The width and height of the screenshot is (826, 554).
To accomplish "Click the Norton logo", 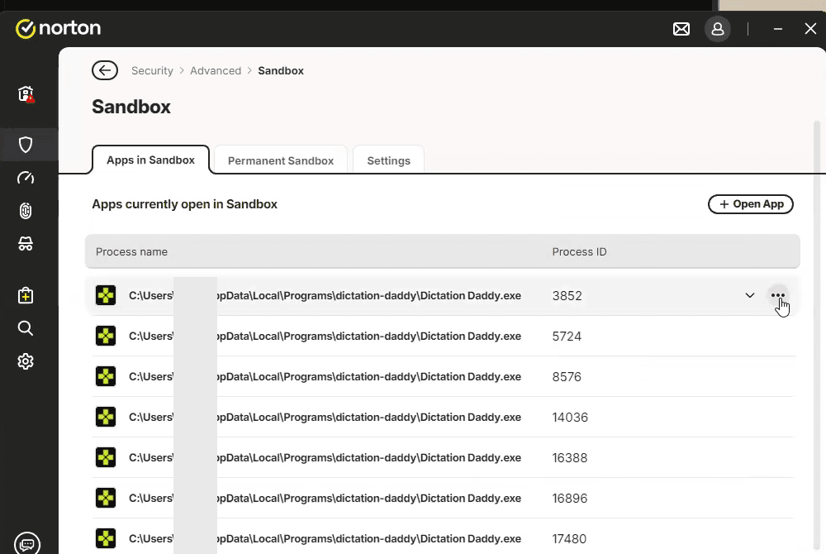I will pyautogui.click(x=58, y=28).
